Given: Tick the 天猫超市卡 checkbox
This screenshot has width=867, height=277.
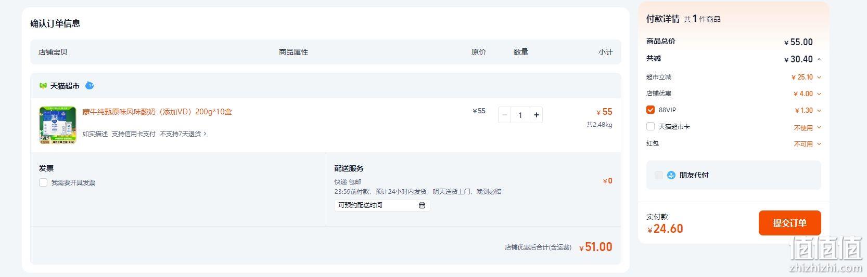Looking at the screenshot, I should pos(650,126).
